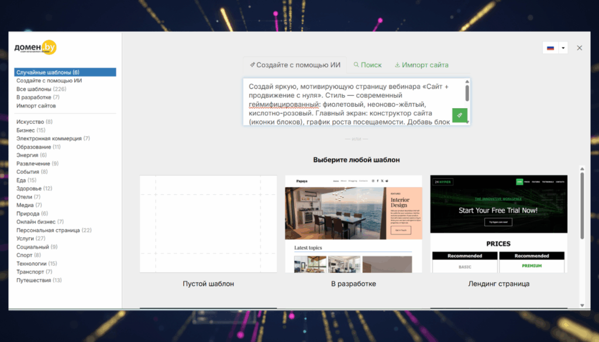Close the template chooser dialog
Image resolution: width=599 pixels, height=342 pixels.
579,48
